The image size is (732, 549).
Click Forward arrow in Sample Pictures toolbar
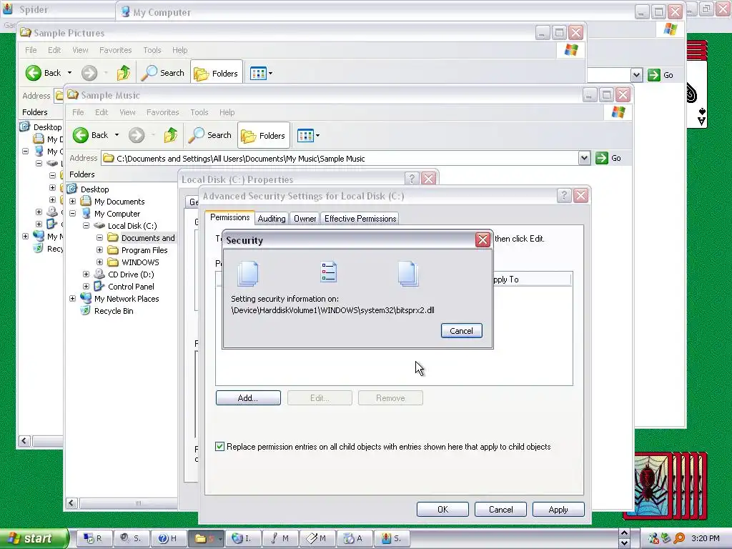click(89, 73)
